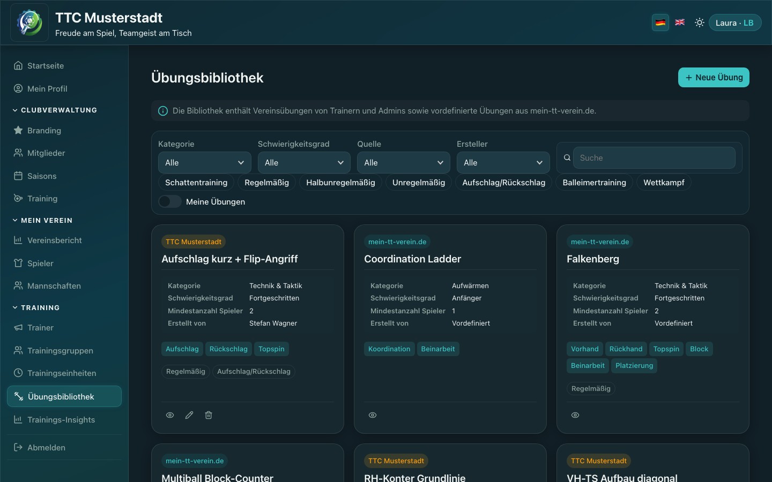Switch language to English flag
This screenshot has width=772, height=482.
pyautogui.click(x=680, y=22)
